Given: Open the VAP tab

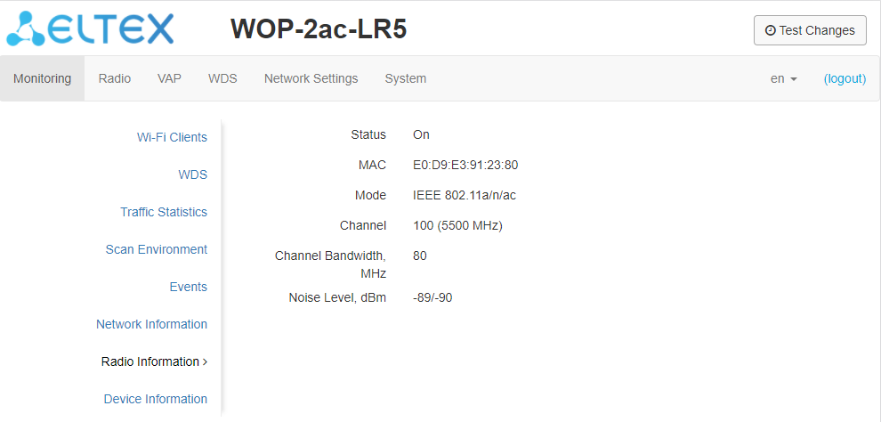Looking at the screenshot, I should tap(169, 78).
